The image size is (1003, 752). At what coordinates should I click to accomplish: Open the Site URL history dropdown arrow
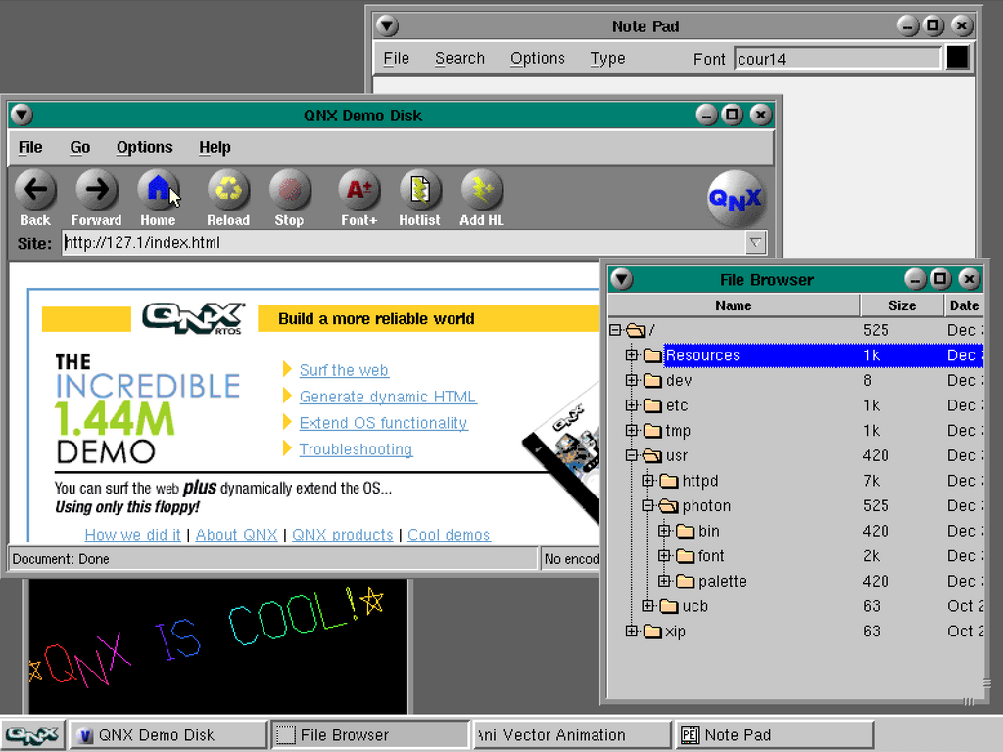tap(755, 243)
